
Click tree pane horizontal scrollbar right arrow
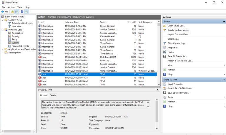pyautogui.click(x=34, y=131)
